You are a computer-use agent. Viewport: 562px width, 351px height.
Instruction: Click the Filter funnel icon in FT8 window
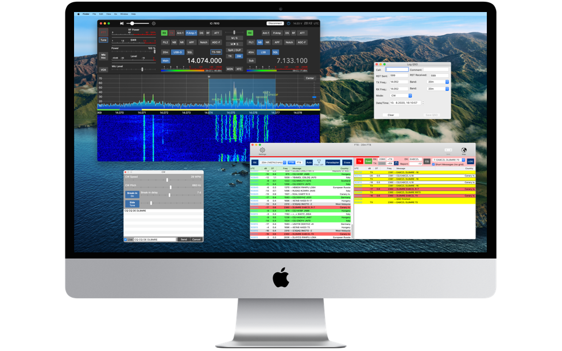[318, 161]
